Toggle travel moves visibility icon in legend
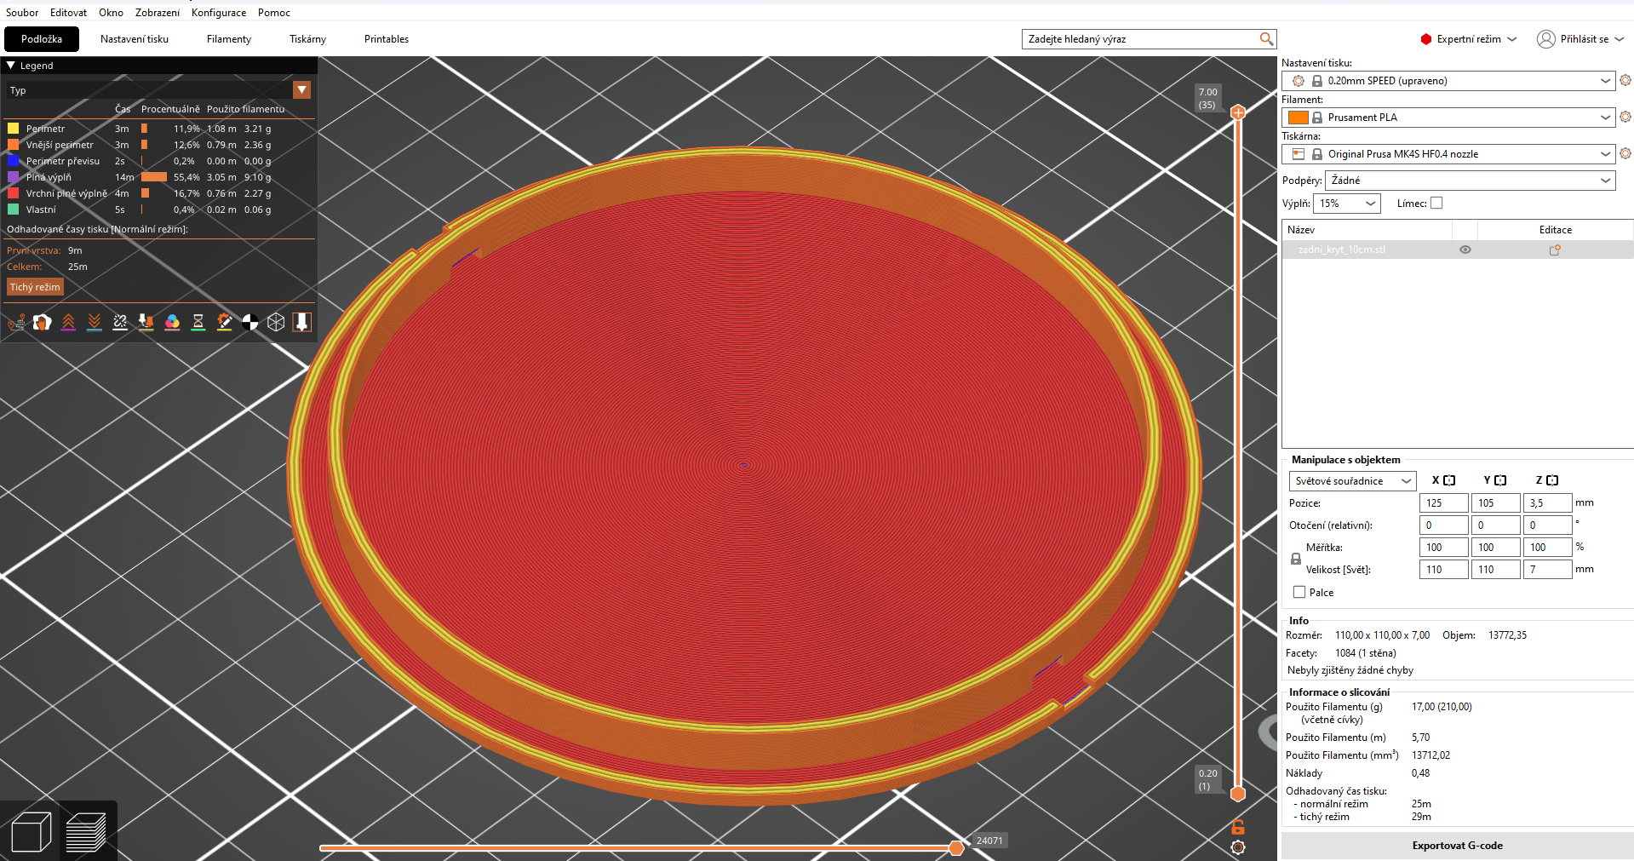The image size is (1634, 861). tap(16, 322)
